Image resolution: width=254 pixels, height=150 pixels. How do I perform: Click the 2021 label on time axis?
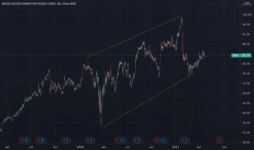176,147
